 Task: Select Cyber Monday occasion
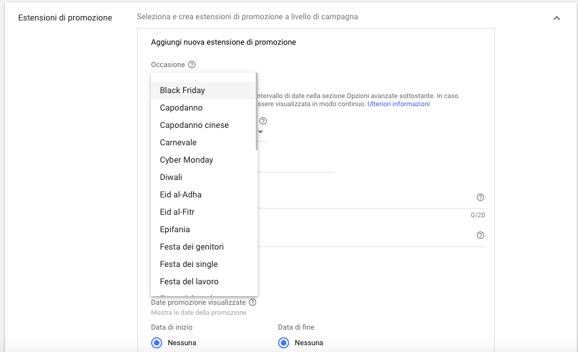pos(186,160)
